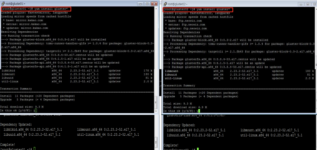
Task: Click 'Loaded plugins: fastestmirror, langpacks' in gluster02
Action: [x=197, y=13]
